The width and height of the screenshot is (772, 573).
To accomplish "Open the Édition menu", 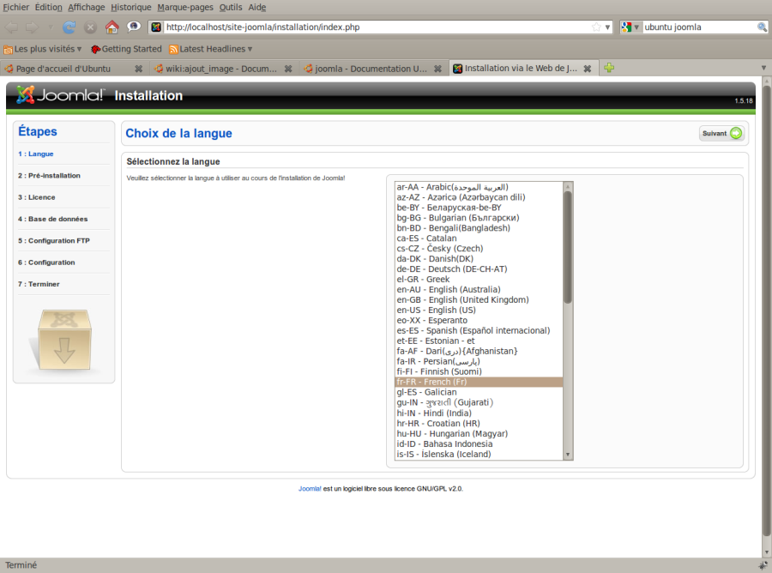I will [48, 8].
